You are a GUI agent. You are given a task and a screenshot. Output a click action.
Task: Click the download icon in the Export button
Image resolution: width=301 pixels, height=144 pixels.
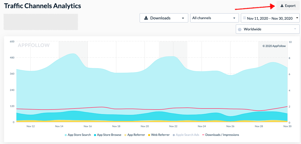(x=282, y=6)
